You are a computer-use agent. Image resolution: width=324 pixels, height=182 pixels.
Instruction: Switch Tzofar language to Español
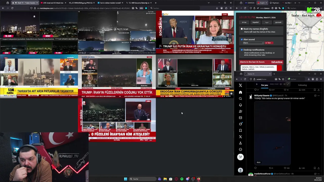click(x=255, y=22)
